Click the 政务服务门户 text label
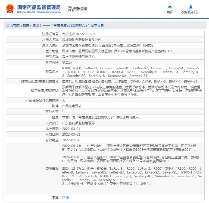This screenshot has width=209, height=203. pyautogui.click(x=191, y=12)
